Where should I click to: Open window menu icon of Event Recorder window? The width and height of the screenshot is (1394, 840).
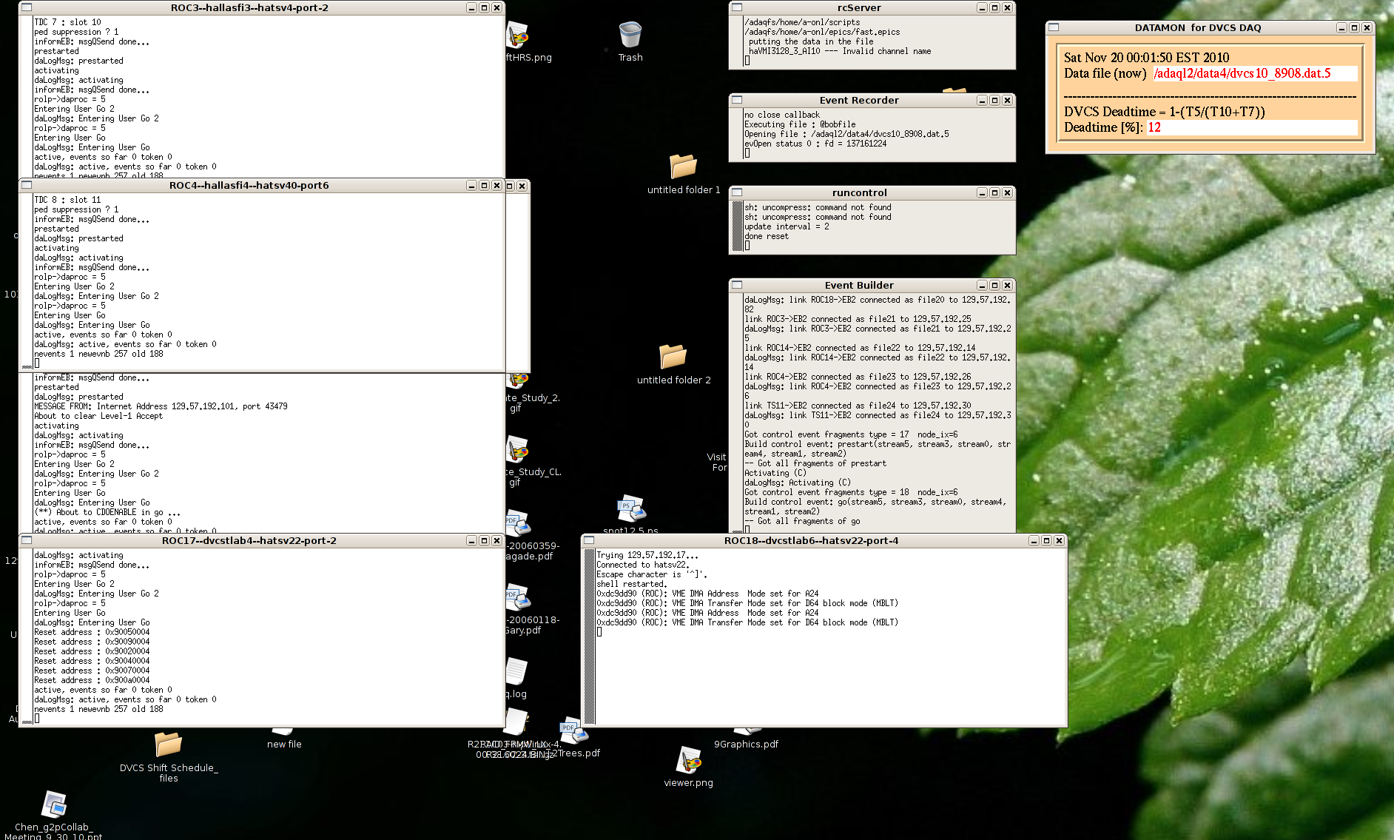(737, 100)
